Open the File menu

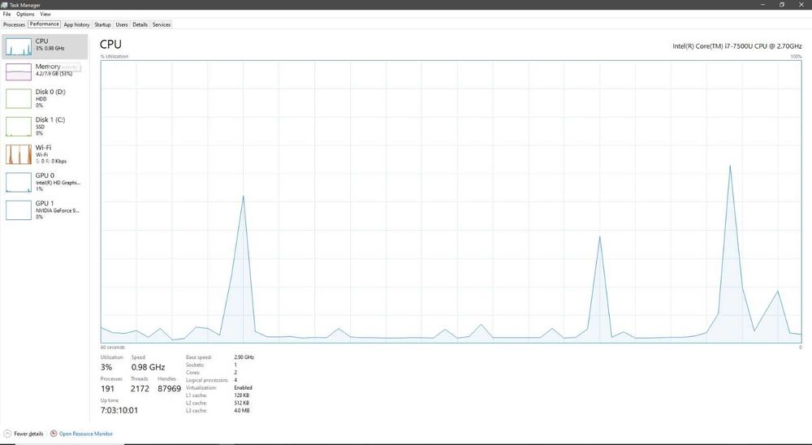6,14
